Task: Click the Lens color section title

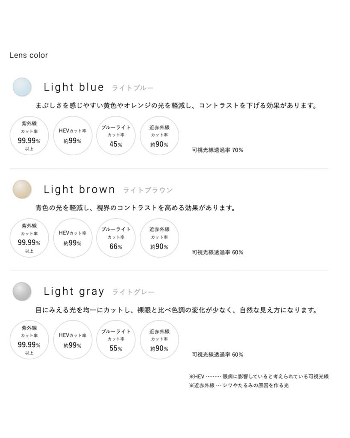Action: (x=29, y=55)
